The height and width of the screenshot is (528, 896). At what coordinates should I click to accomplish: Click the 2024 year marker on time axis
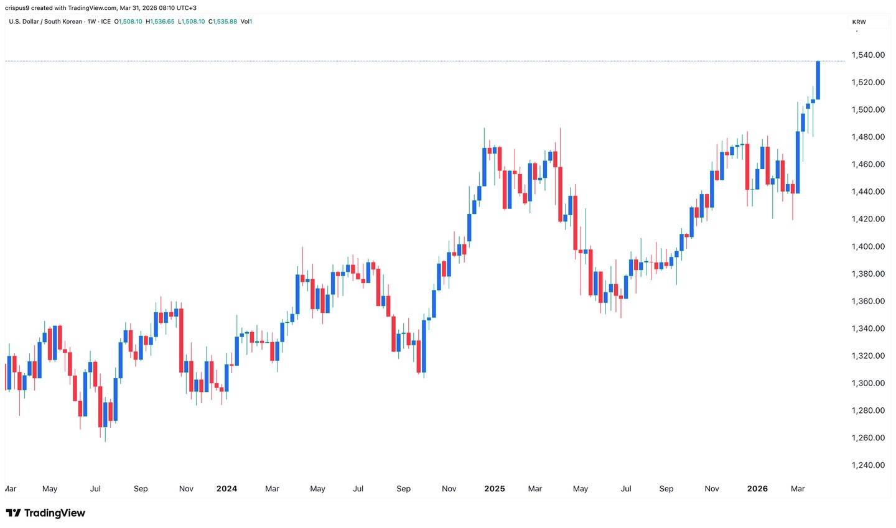tap(226, 489)
